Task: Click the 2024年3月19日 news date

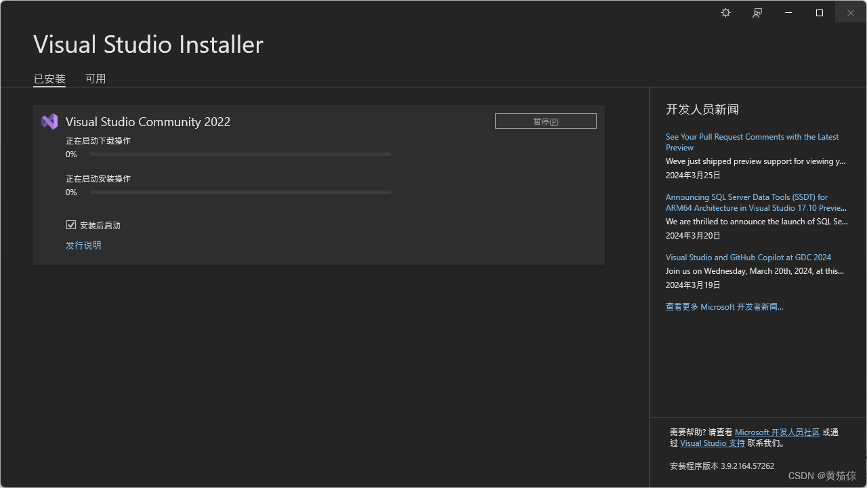Action: (x=693, y=285)
